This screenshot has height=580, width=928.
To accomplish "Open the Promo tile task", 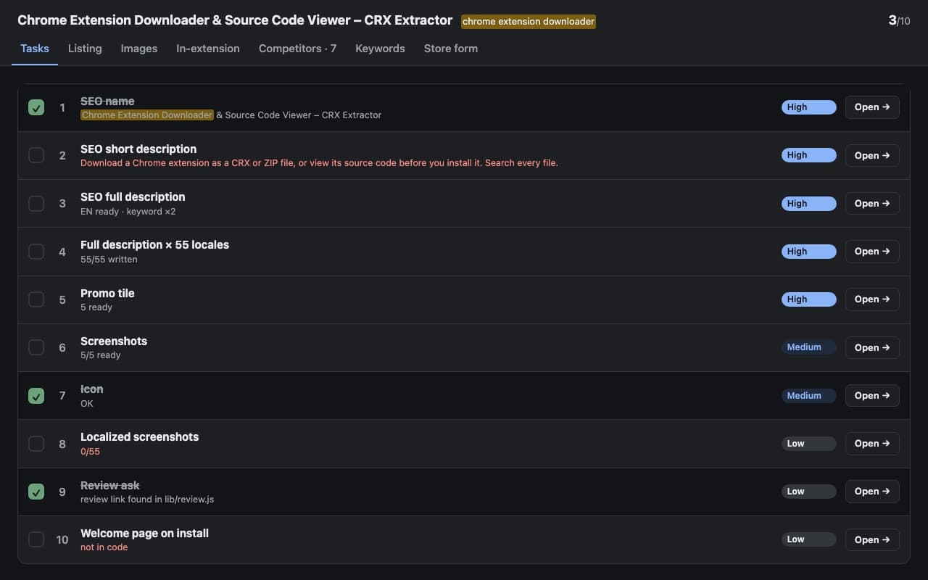I will [x=872, y=299].
